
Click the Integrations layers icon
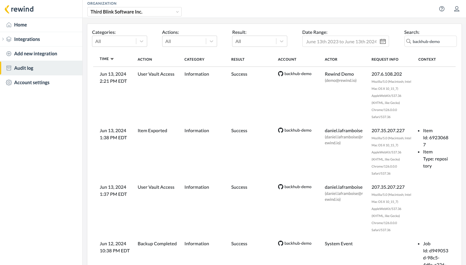[x=9, y=39]
